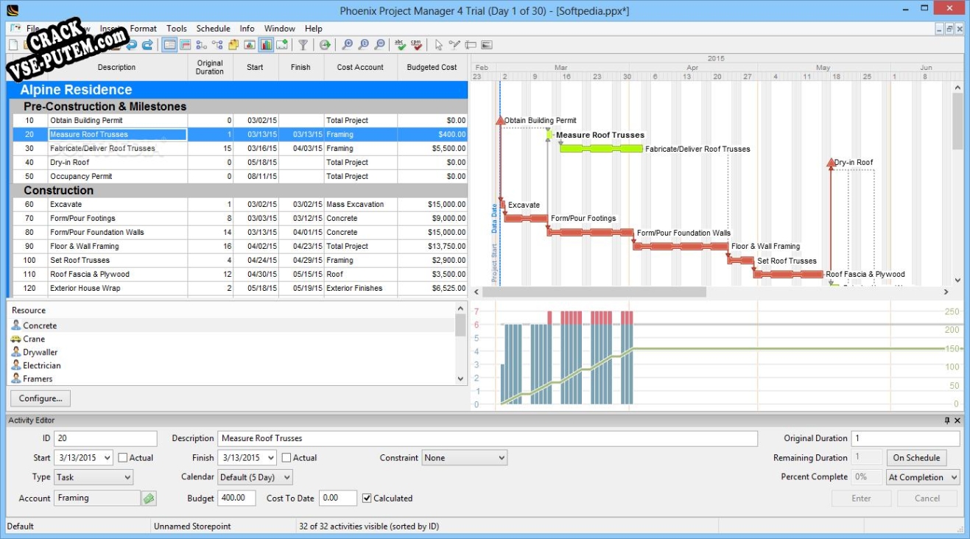Open the Calendar dropdown

[x=255, y=477]
